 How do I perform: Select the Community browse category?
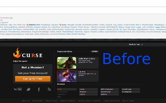click(x=62, y=92)
